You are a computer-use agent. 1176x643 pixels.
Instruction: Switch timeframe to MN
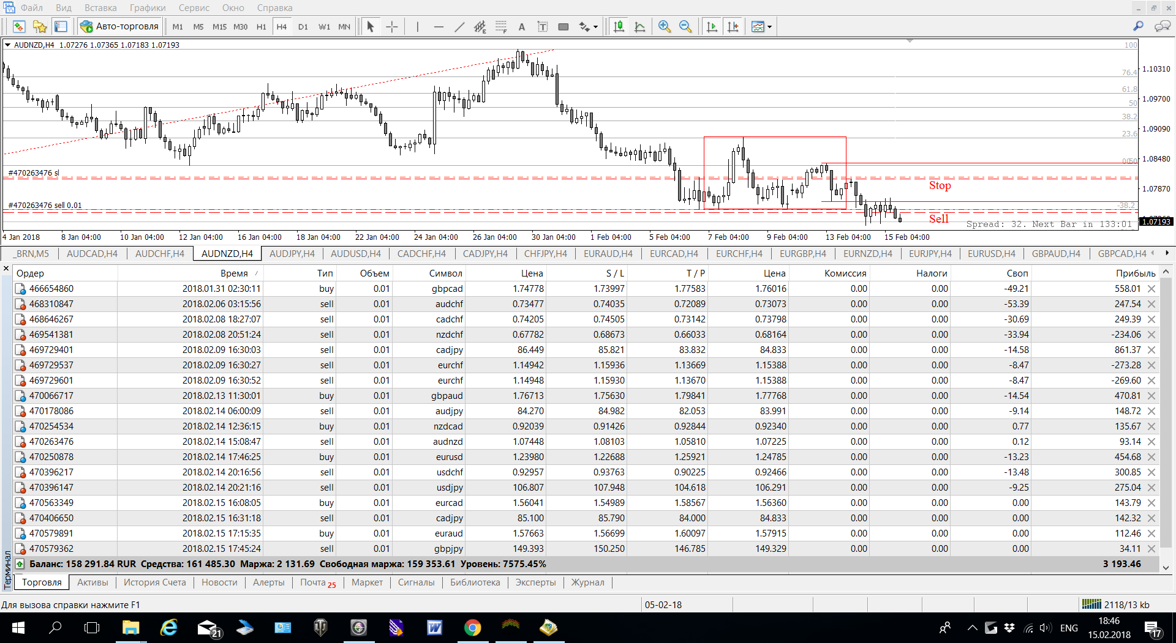(344, 26)
